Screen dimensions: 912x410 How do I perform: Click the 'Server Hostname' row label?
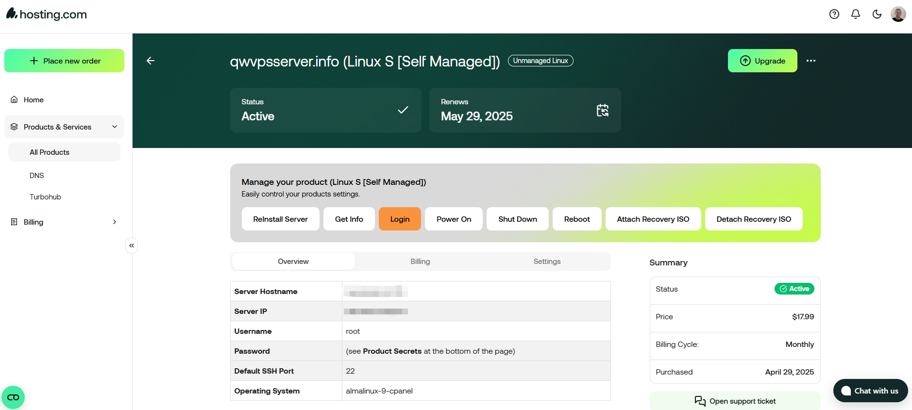tap(266, 291)
